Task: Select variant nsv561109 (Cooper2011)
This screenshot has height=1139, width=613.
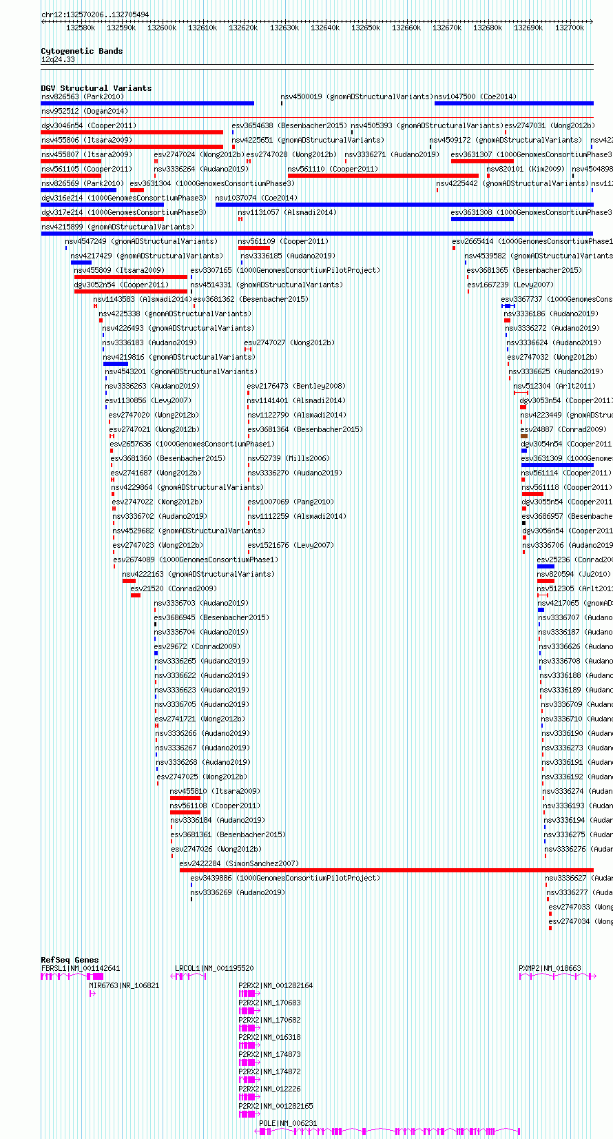Action: [283, 241]
